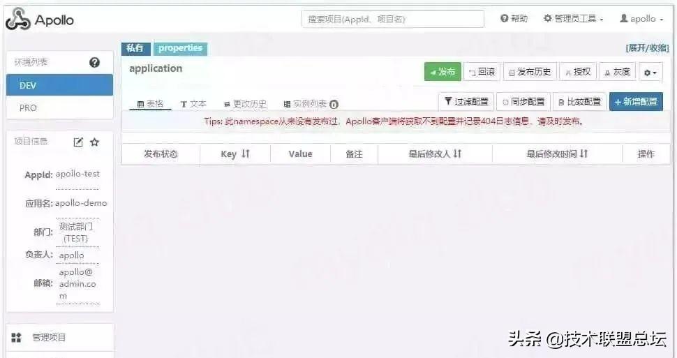Toggle the 展开/收缩 expand-collapse link

click(x=647, y=48)
